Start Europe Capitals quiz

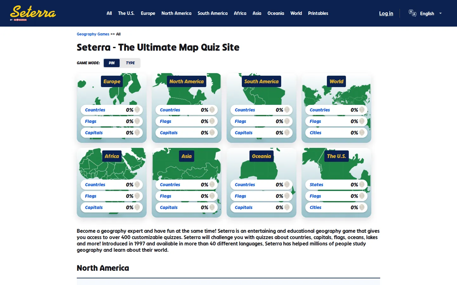(112, 133)
